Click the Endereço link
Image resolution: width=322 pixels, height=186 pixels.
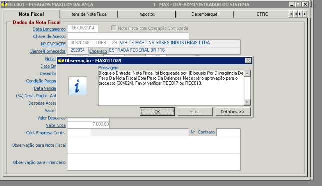(98, 51)
